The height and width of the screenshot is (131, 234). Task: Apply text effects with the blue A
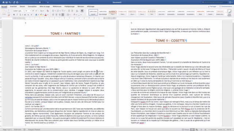[x=36, y=15]
